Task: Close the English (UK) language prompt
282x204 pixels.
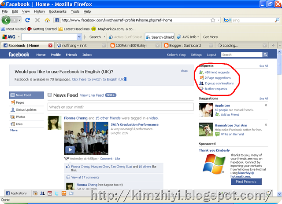Action: 184,71
